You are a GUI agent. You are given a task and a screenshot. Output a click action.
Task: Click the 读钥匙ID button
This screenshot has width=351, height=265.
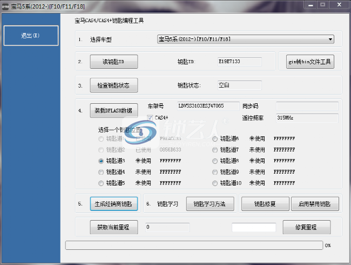(x=114, y=62)
